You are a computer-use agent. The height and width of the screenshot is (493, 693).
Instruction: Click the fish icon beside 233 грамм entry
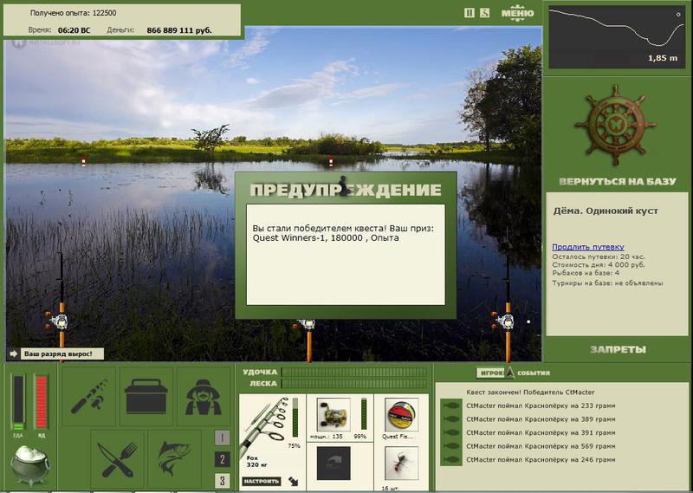[450, 405]
